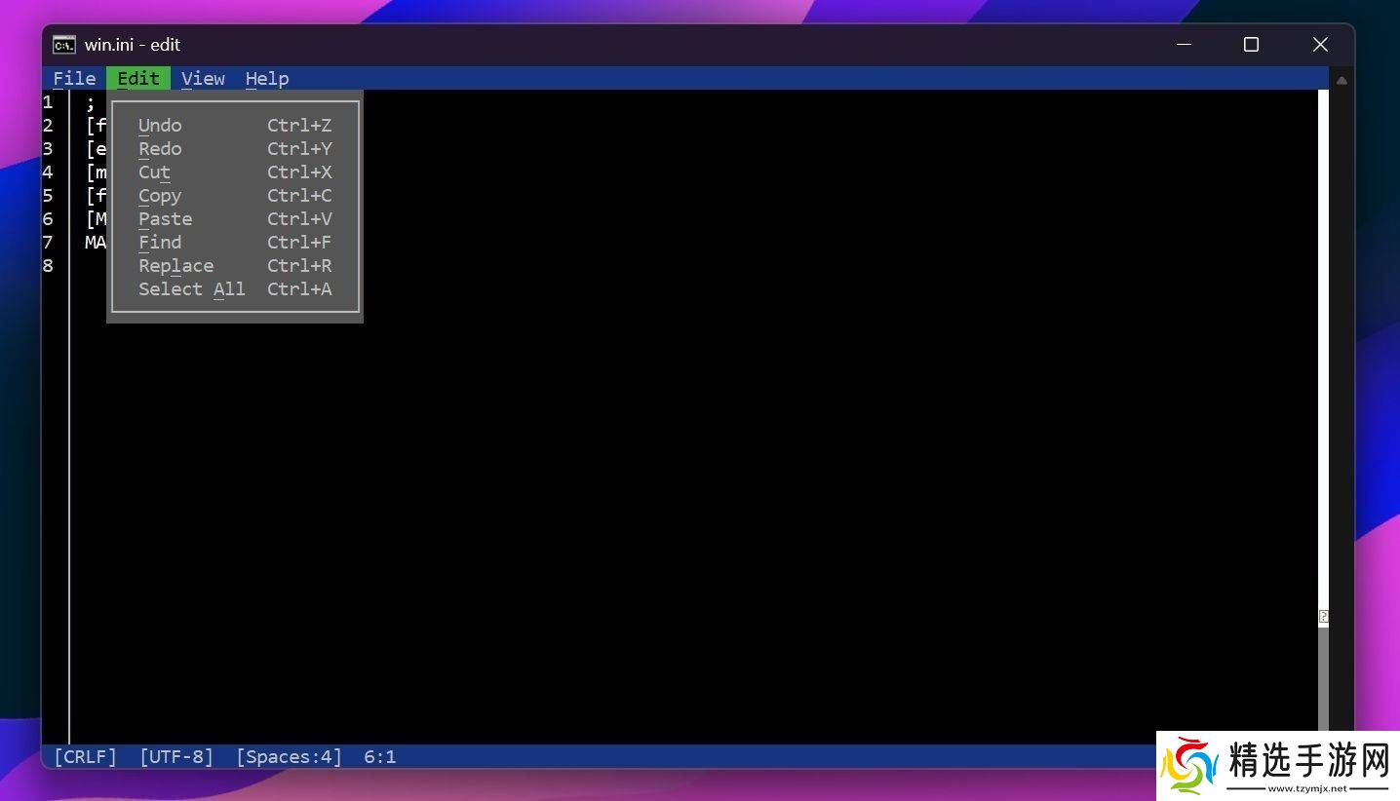Image resolution: width=1400 pixels, height=801 pixels.
Task: Change the CRLF line ending setting
Action: tap(85, 757)
